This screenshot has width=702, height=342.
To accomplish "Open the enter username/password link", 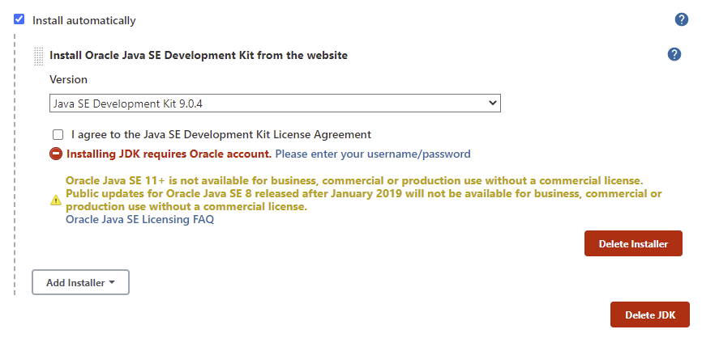I will 373,154.
